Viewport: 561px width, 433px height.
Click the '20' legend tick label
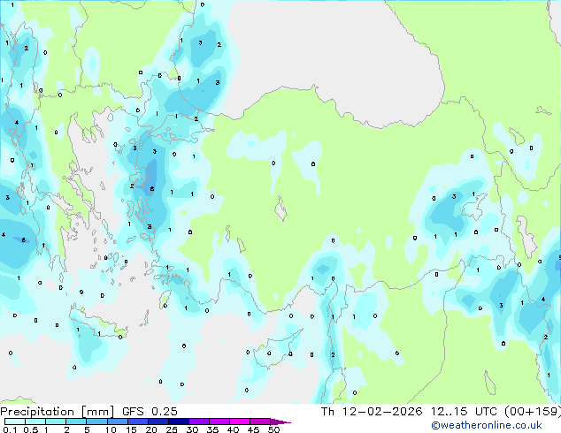(151, 429)
